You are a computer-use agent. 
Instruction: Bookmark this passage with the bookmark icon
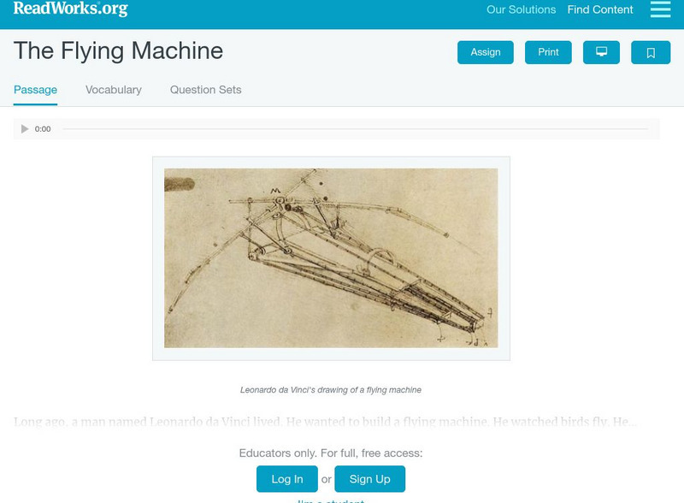tap(651, 52)
